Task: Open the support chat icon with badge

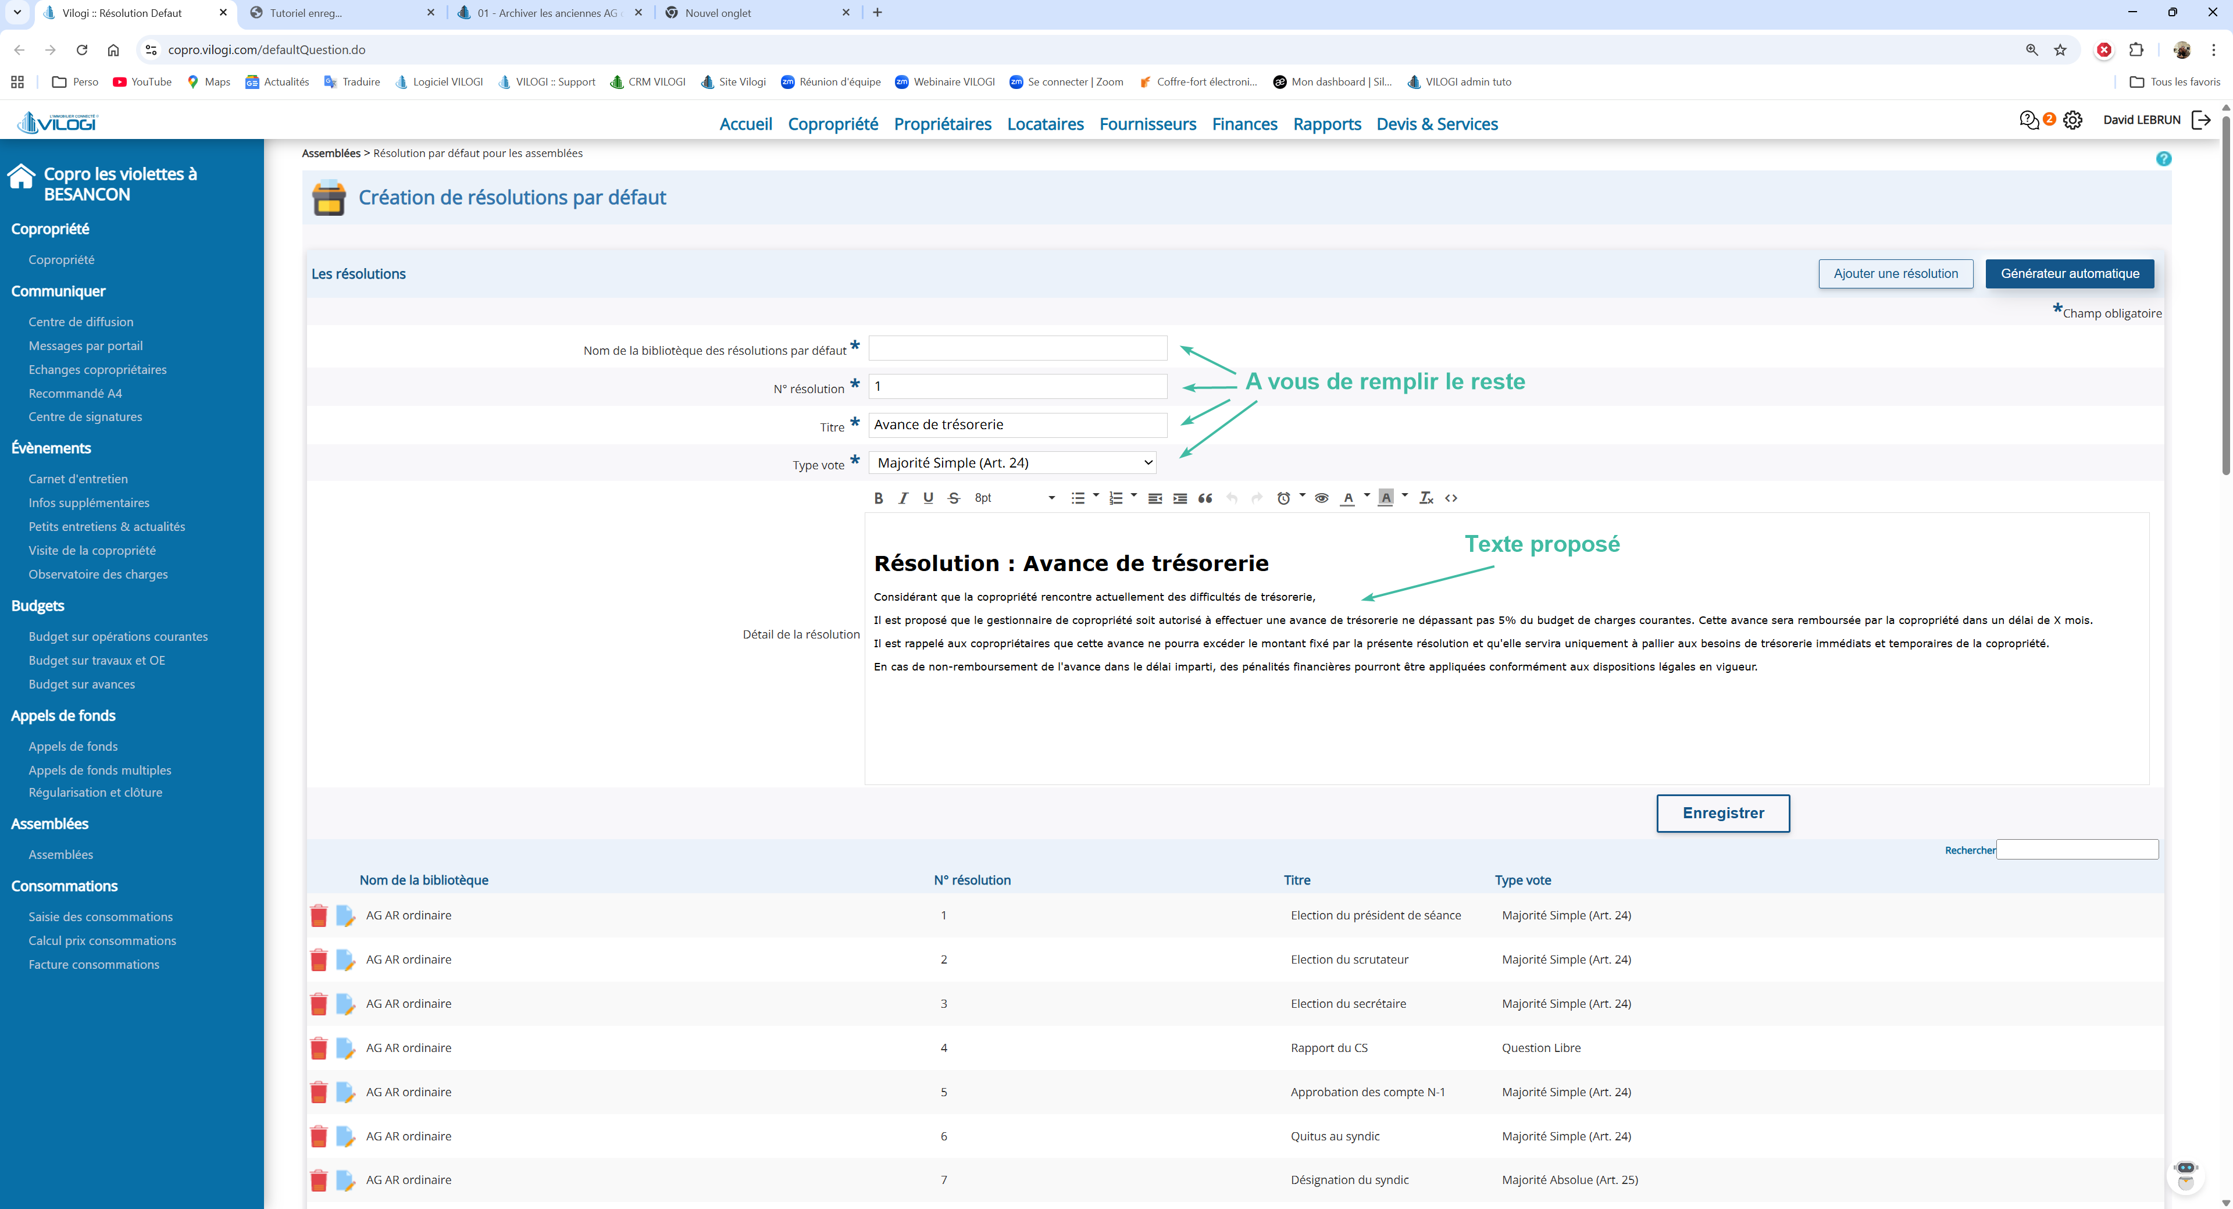Action: [x=2029, y=120]
